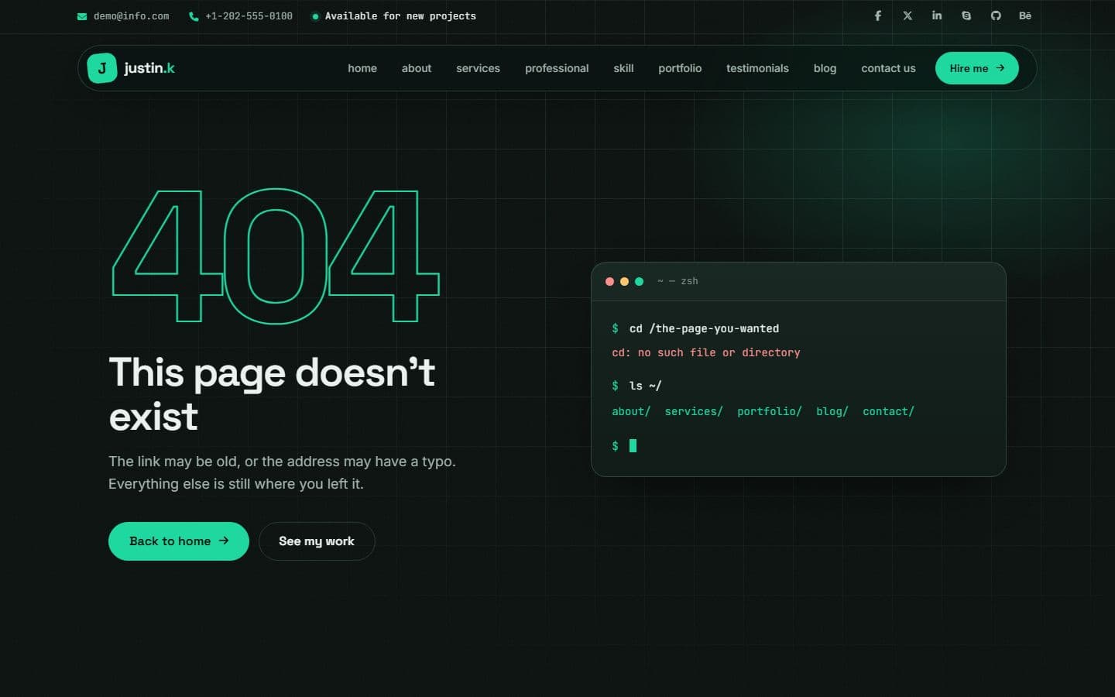The width and height of the screenshot is (1115, 697).
Task: Open the GitHub social icon
Action: click(996, 15)
